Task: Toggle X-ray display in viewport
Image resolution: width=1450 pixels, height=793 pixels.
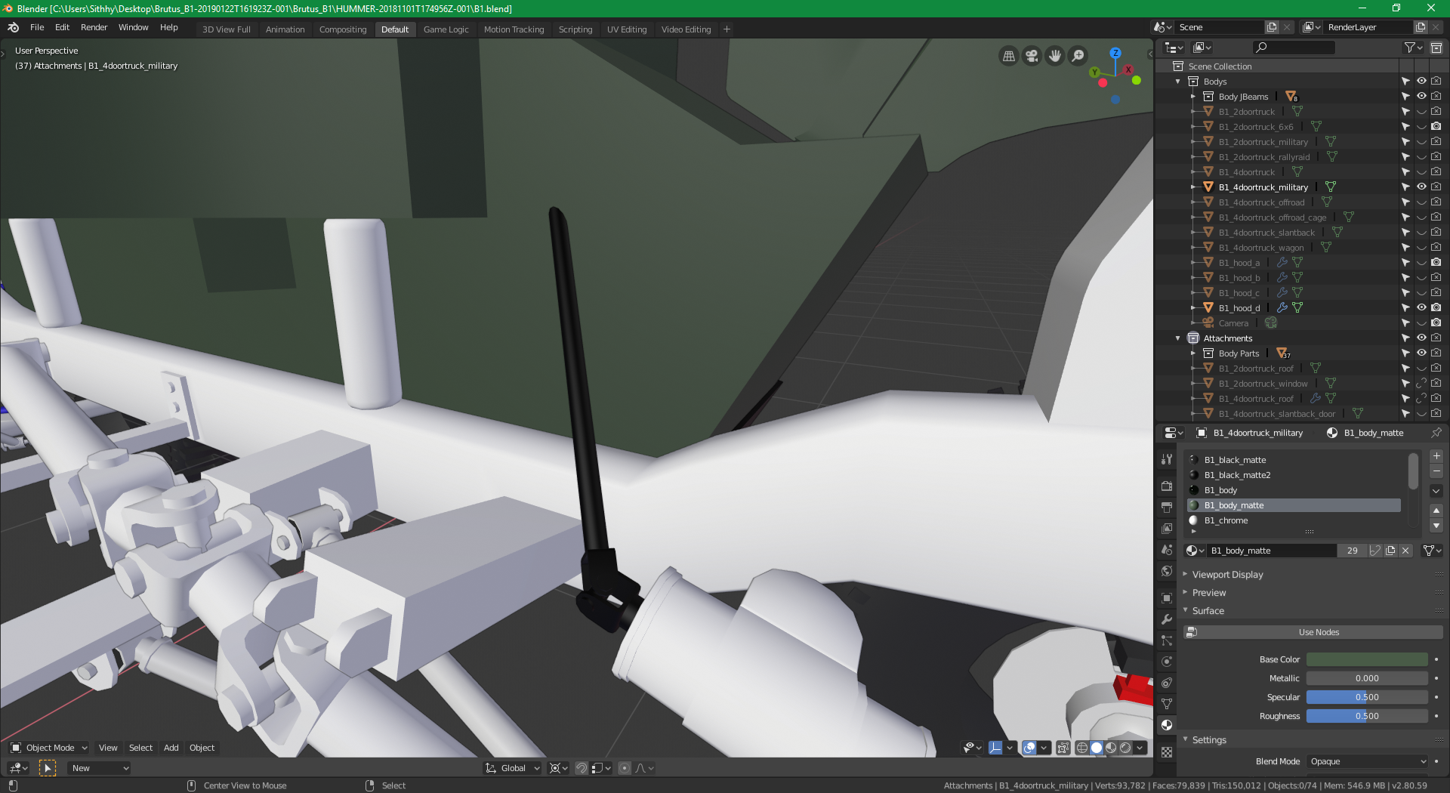Action: point(1063,748)
